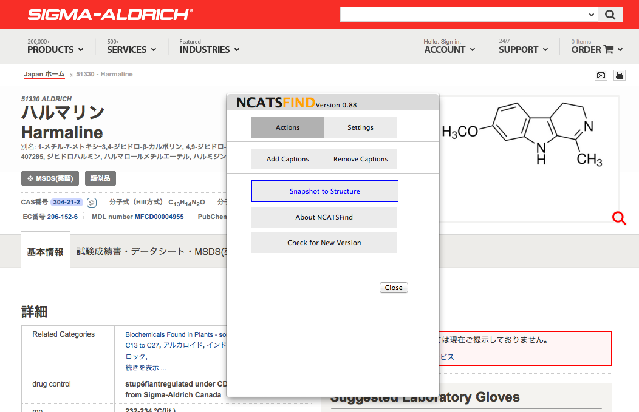
Task: Go to Japan ホーム breadcrumb link
Action: 44,74
